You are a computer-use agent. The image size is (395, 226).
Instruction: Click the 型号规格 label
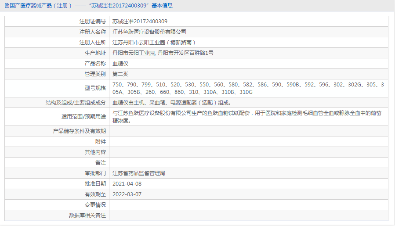click(95, 88)
